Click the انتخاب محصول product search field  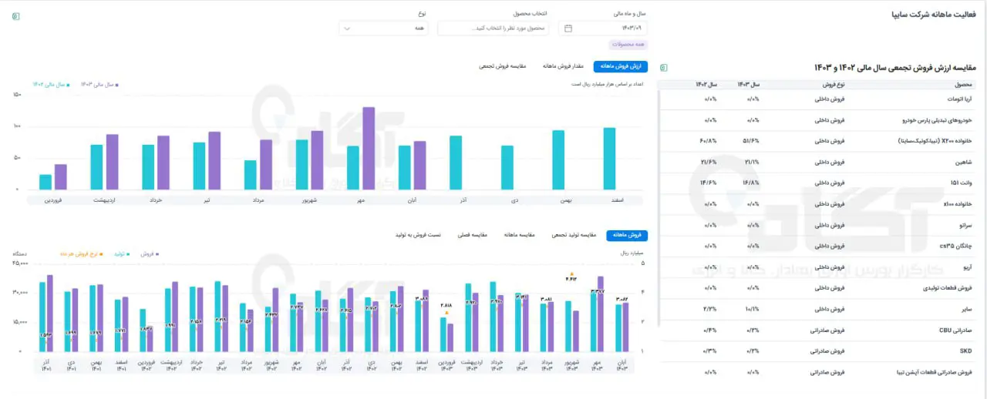pos(493,28)
